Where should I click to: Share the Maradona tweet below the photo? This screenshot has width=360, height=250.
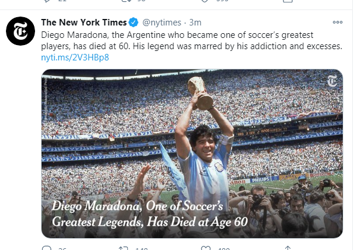click(x=288, y=248)
